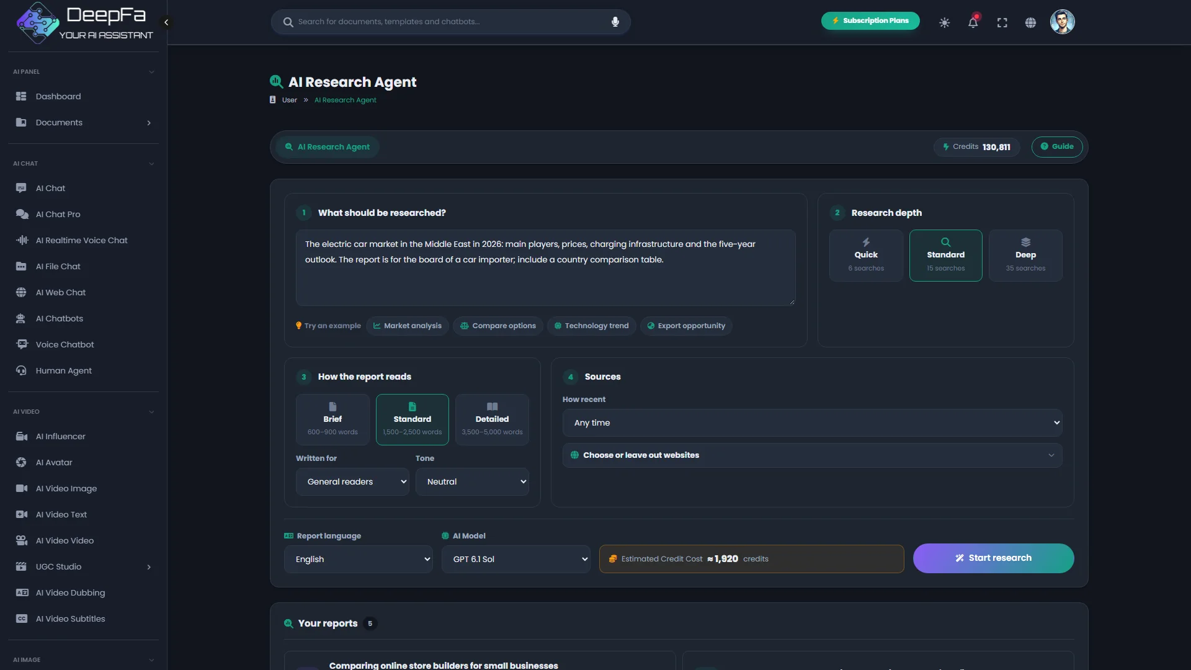The width and height of the screenshot is (1191, 670).
Task: Choose Standard 1,500–2,500 words length
Action: tap(412, 420)
